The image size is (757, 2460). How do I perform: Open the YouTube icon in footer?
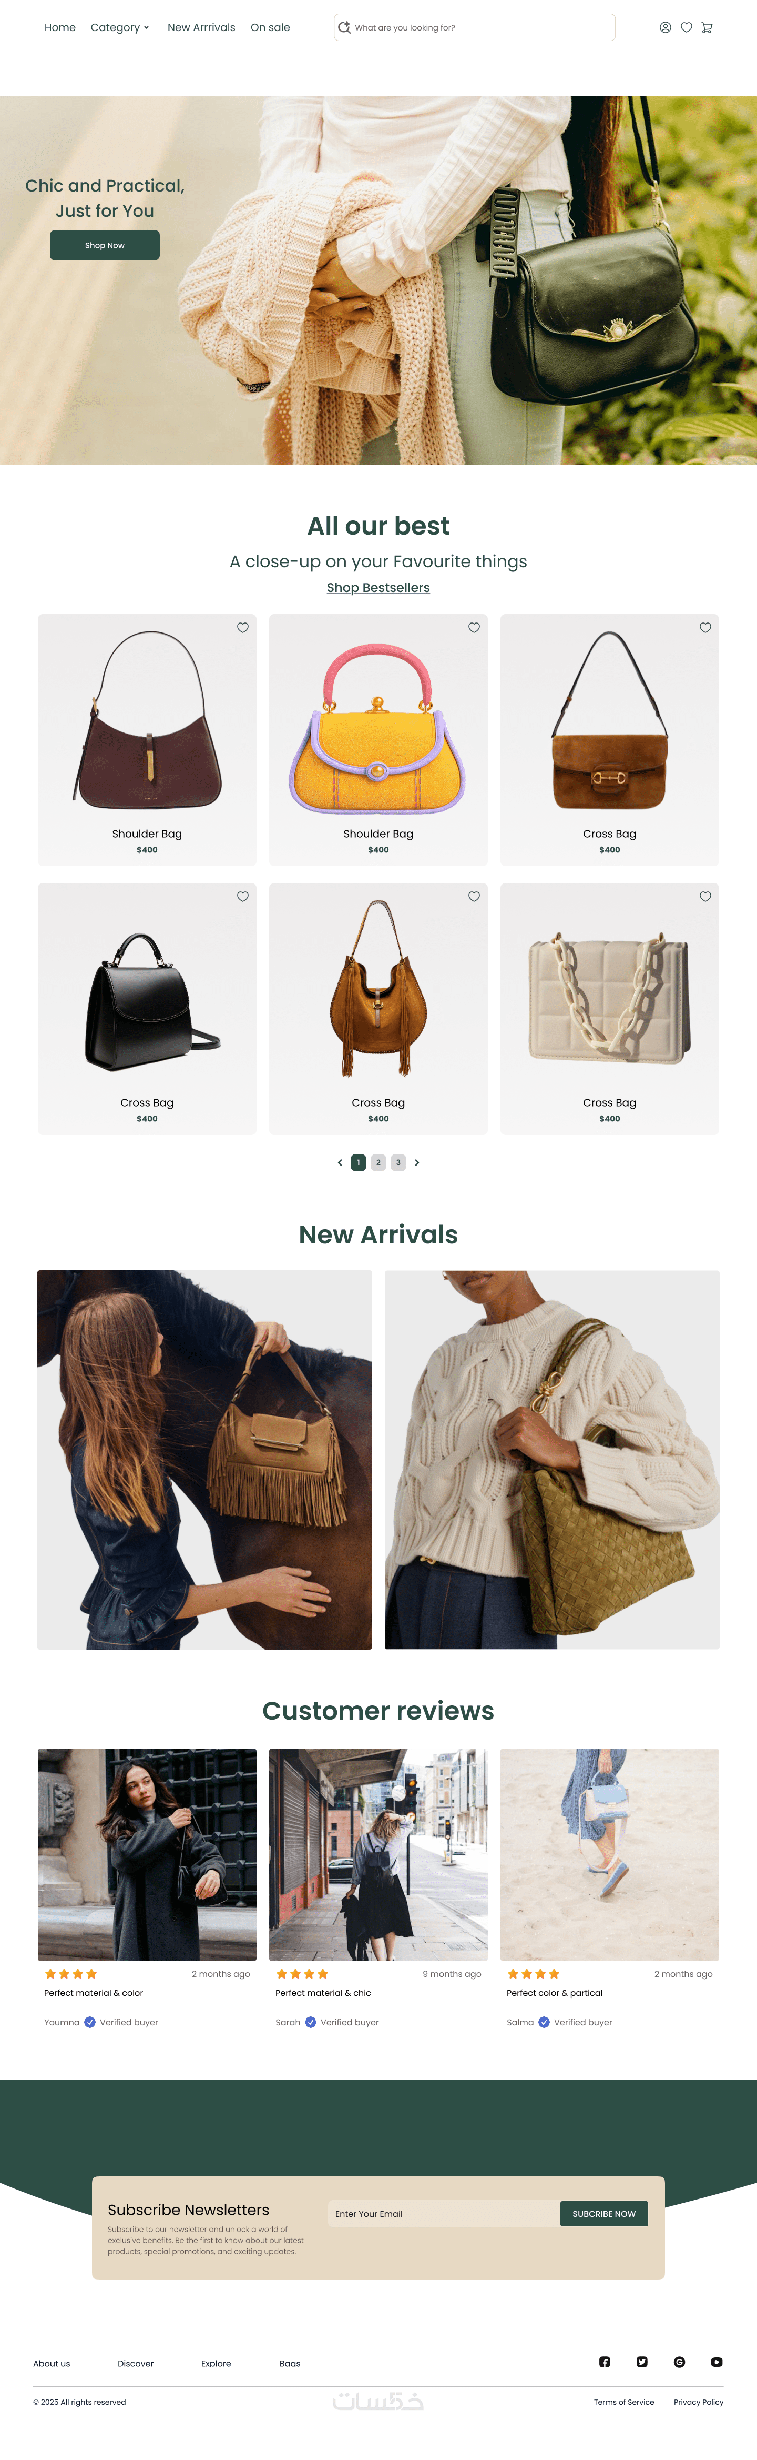point(717,2362)
